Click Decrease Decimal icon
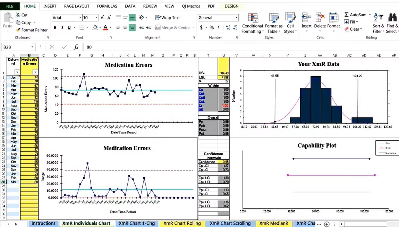This screenshot has width=399, height=227. [x=235, y=27]
